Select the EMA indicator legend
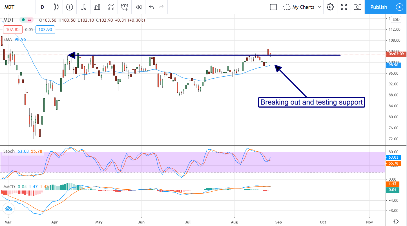The image size is (407, 226). pos(8,39)
